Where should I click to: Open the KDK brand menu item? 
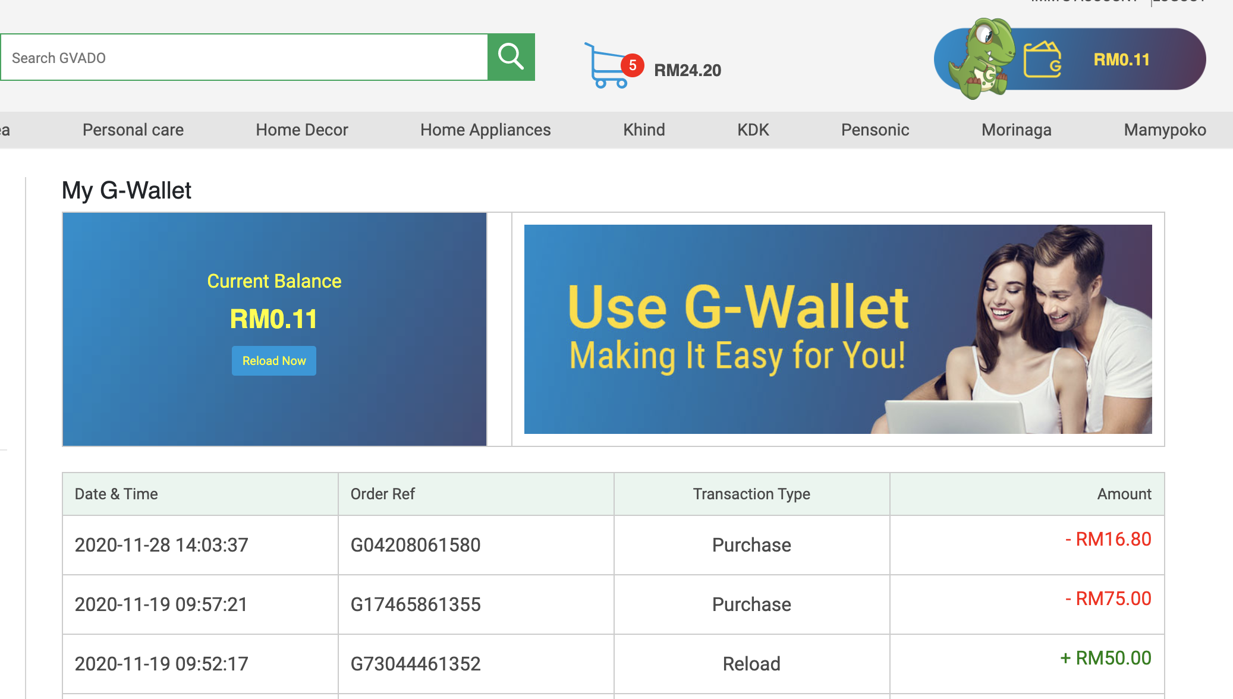click(x=753, y=130)
